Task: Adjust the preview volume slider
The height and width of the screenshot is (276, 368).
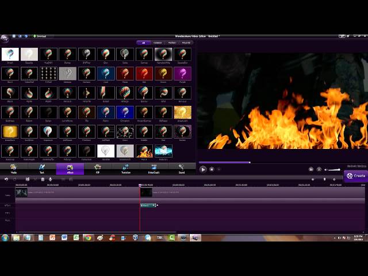Action: click(x=335, y=170)
